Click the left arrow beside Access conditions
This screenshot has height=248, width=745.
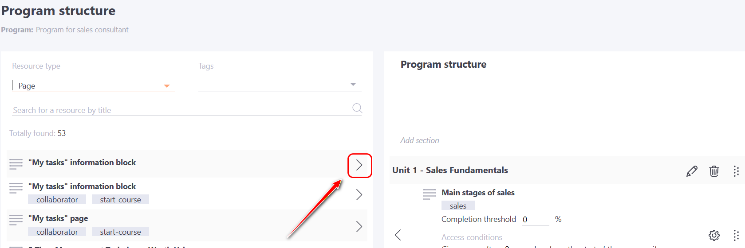coord(398,235)
